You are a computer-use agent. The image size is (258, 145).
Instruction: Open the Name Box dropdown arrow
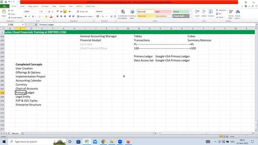tap(23, 25)
